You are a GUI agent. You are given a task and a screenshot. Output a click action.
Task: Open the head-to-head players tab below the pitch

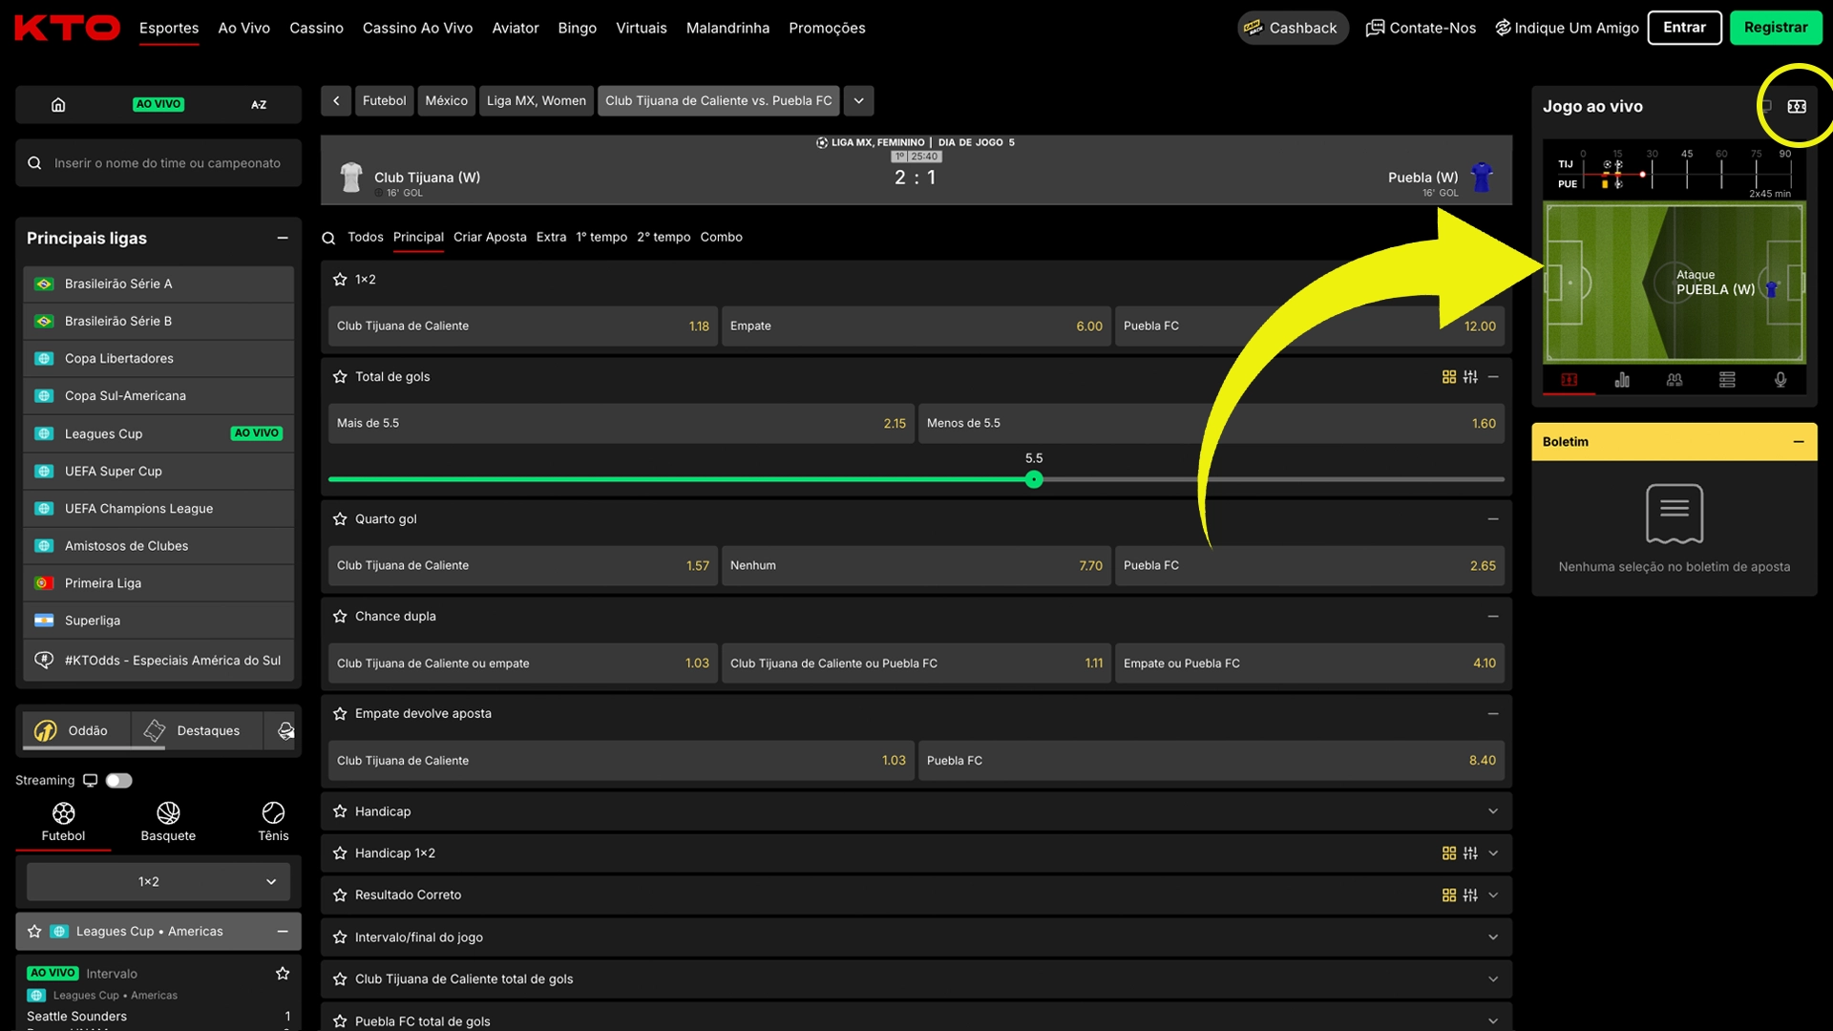(1675, 380)
